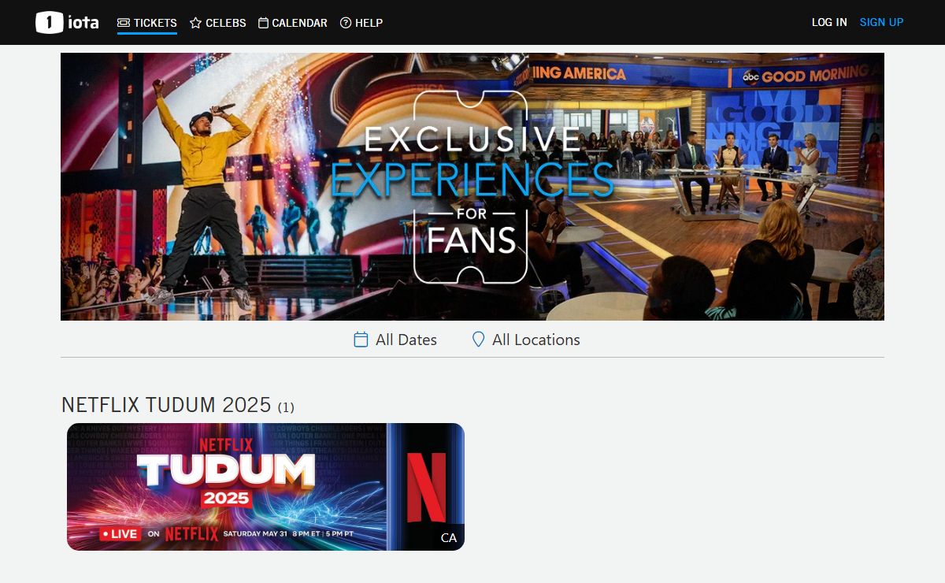This screenshot has width=945, height=583.
Task: Click the calendar icon beside All Dates
Action: click(x=361, y=340)
